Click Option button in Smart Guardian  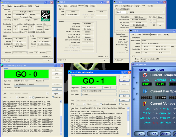pyautogui.click(x=165, y=134)
